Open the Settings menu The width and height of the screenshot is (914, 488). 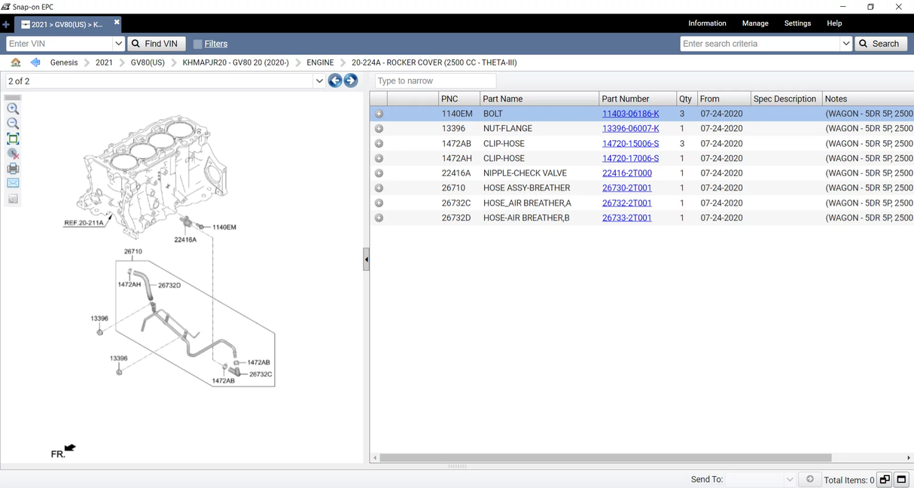(797, 23)
